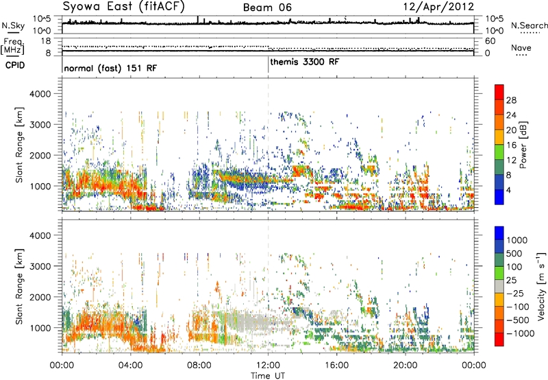Viewport: 548px width, 380px height.
Task: Pick the light green 12–16 dB Power segment
Action: coord(499,152)
